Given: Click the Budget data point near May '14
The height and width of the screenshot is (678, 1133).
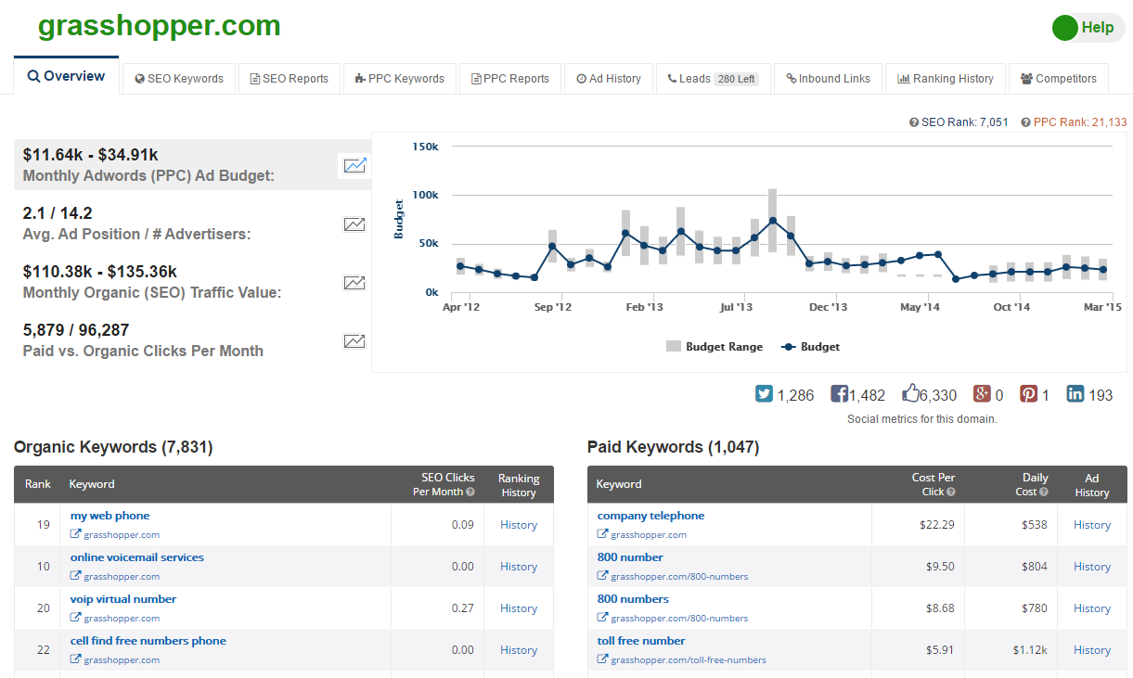Looking at the screenshot, I should pyautogui.click(x=920, y=255).
